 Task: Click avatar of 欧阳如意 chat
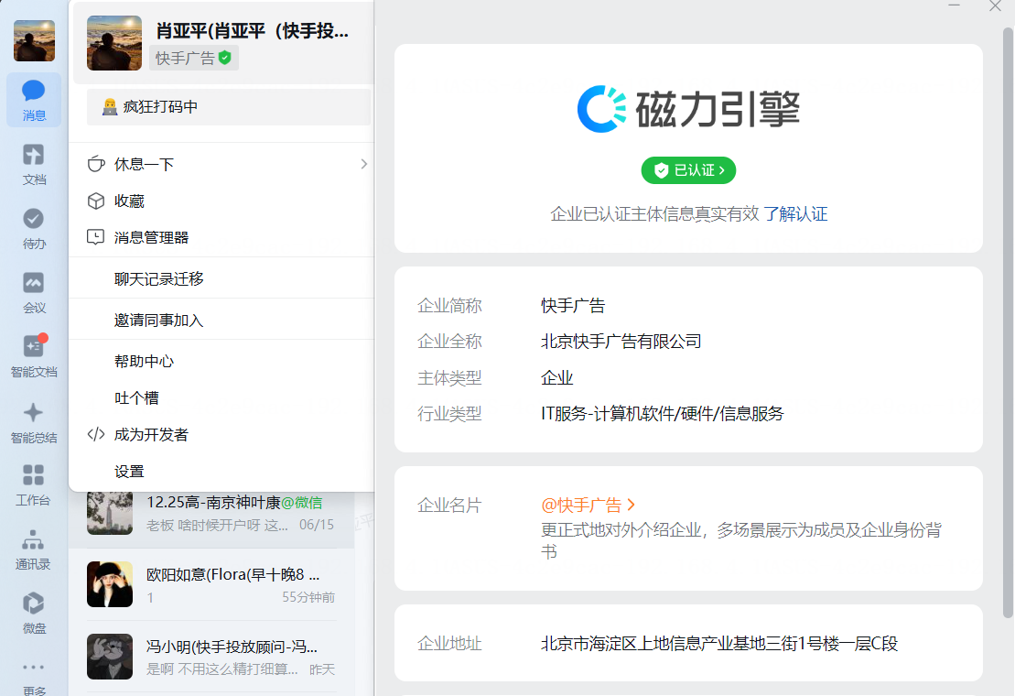110,584
